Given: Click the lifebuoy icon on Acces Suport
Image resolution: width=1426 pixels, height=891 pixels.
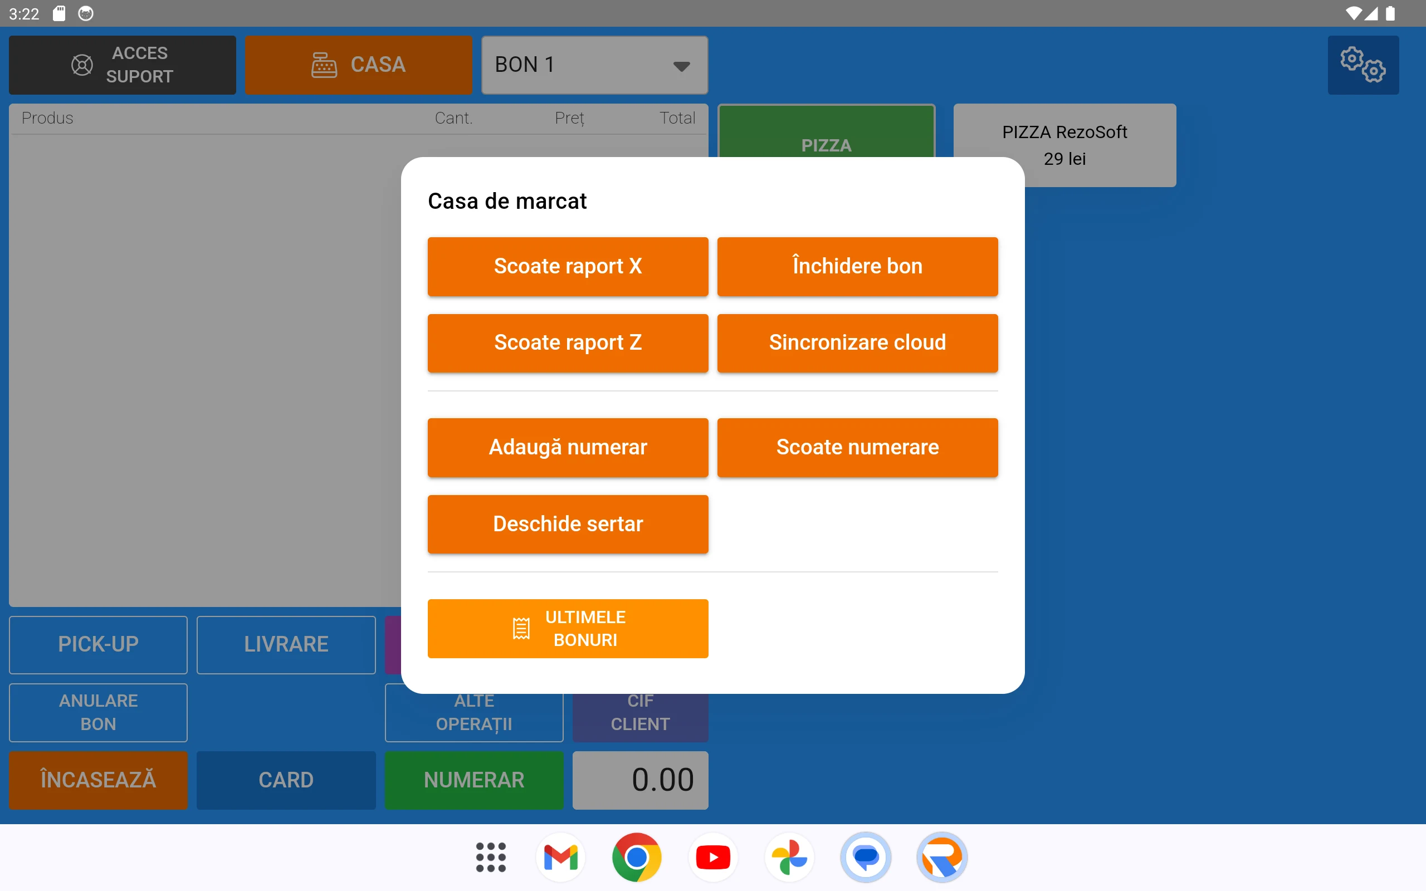Looking at the screenshot, I should (82, 65).
